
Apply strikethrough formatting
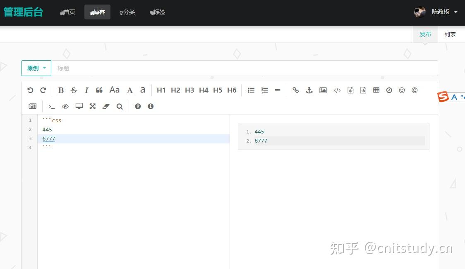point(74,90)
